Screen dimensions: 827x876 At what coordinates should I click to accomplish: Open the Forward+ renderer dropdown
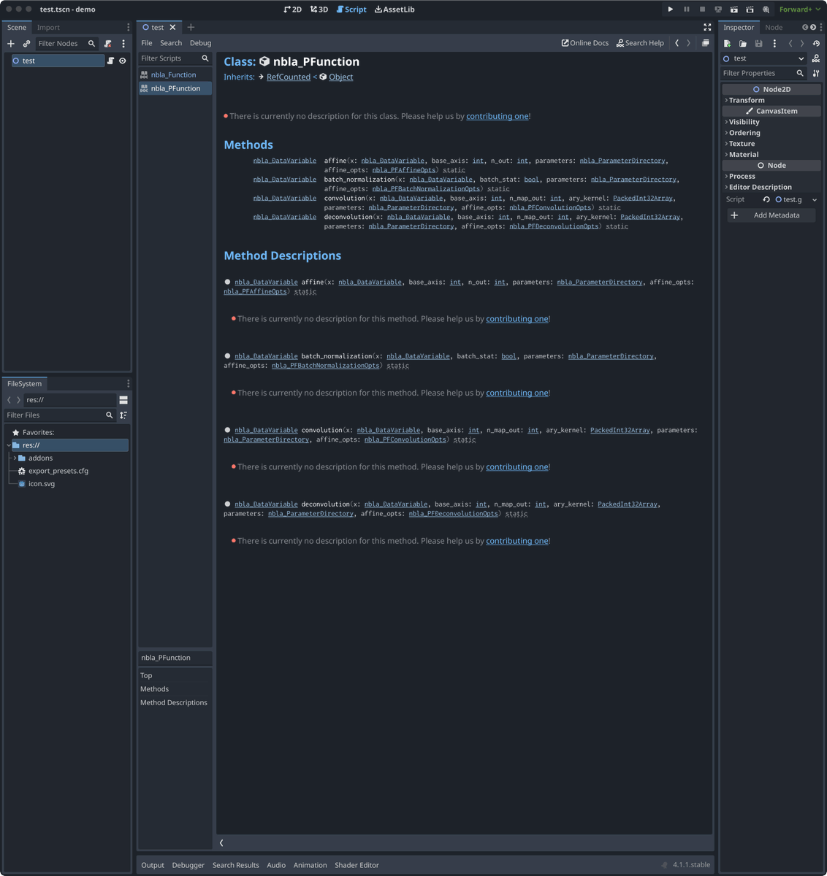(799, 9)
